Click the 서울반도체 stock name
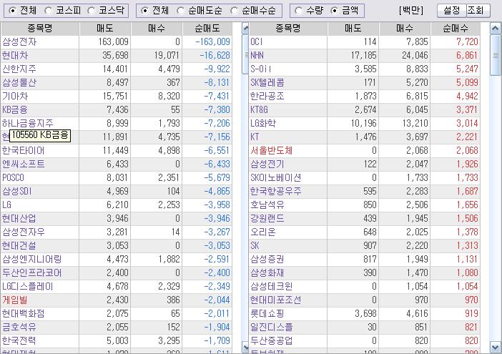The height and width of the screenshot is (354, 502). pyautogui.click(x=271, y=151)
